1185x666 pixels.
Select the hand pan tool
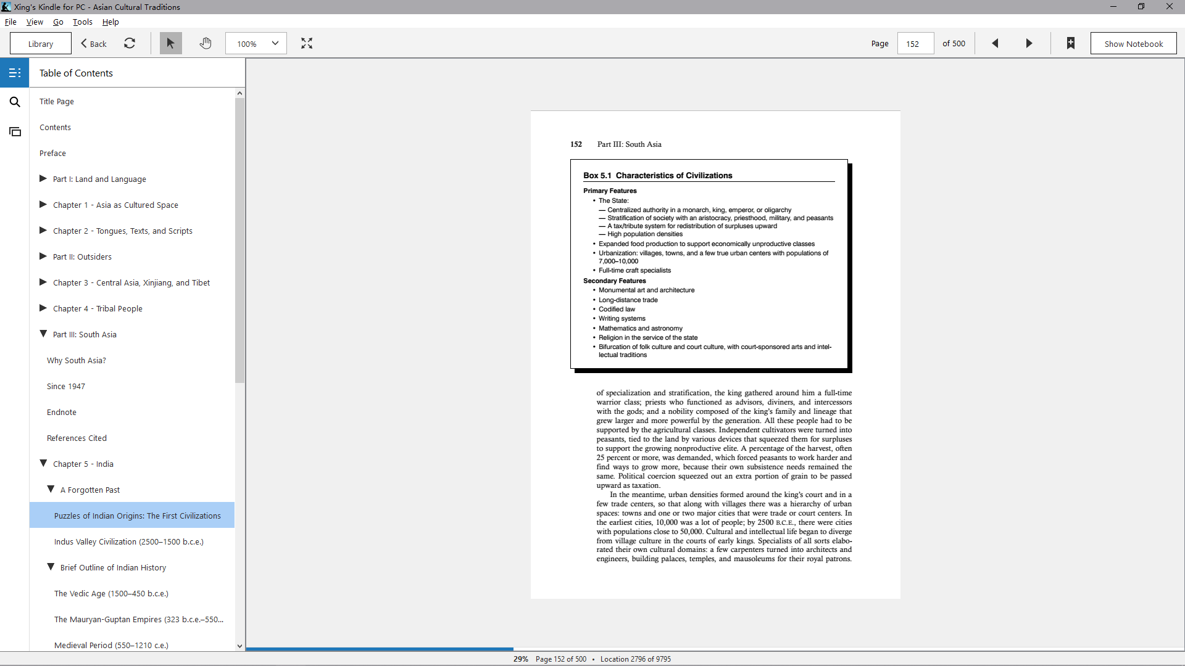click(x=206, y=43)
